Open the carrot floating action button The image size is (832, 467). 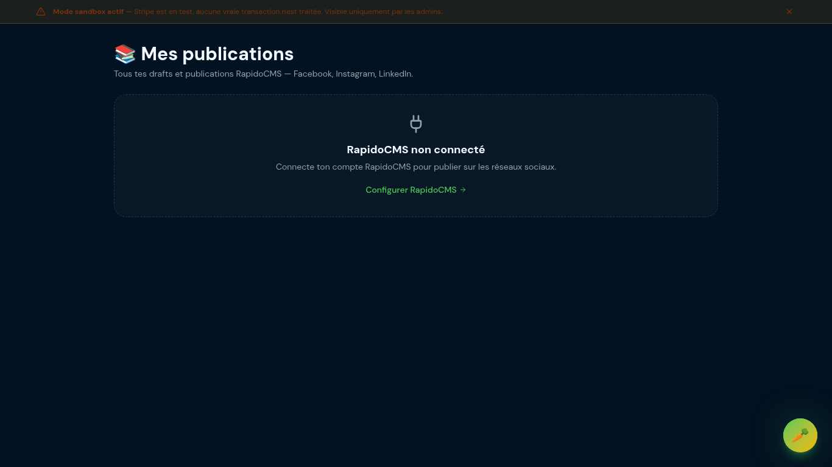(x=800, y=435)
